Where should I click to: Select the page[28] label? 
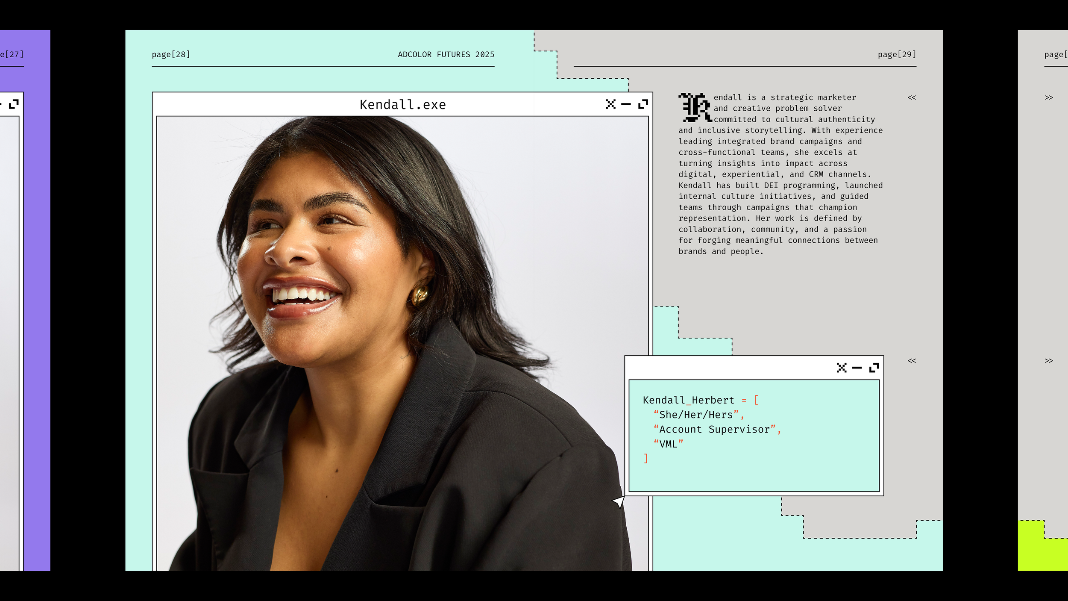click(171, 54)
